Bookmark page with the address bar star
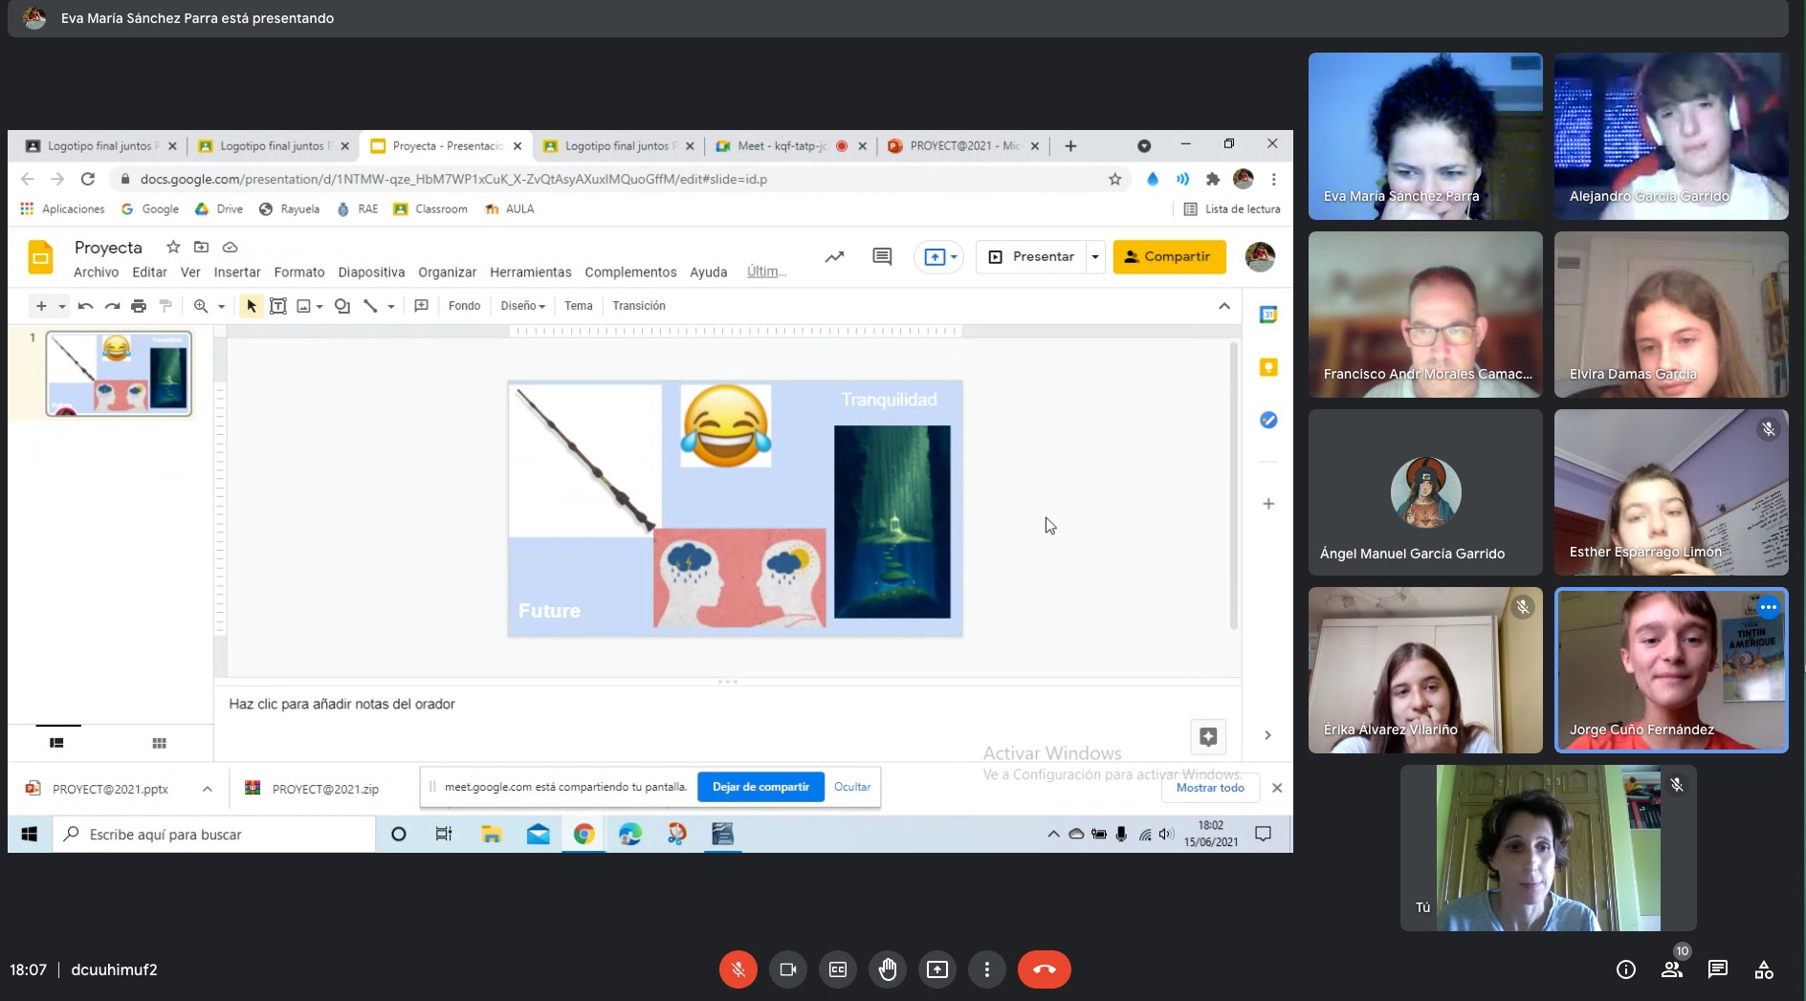Image resolution: width=1806 pixels, height=1001 pixels. (x=1114, y=179)
